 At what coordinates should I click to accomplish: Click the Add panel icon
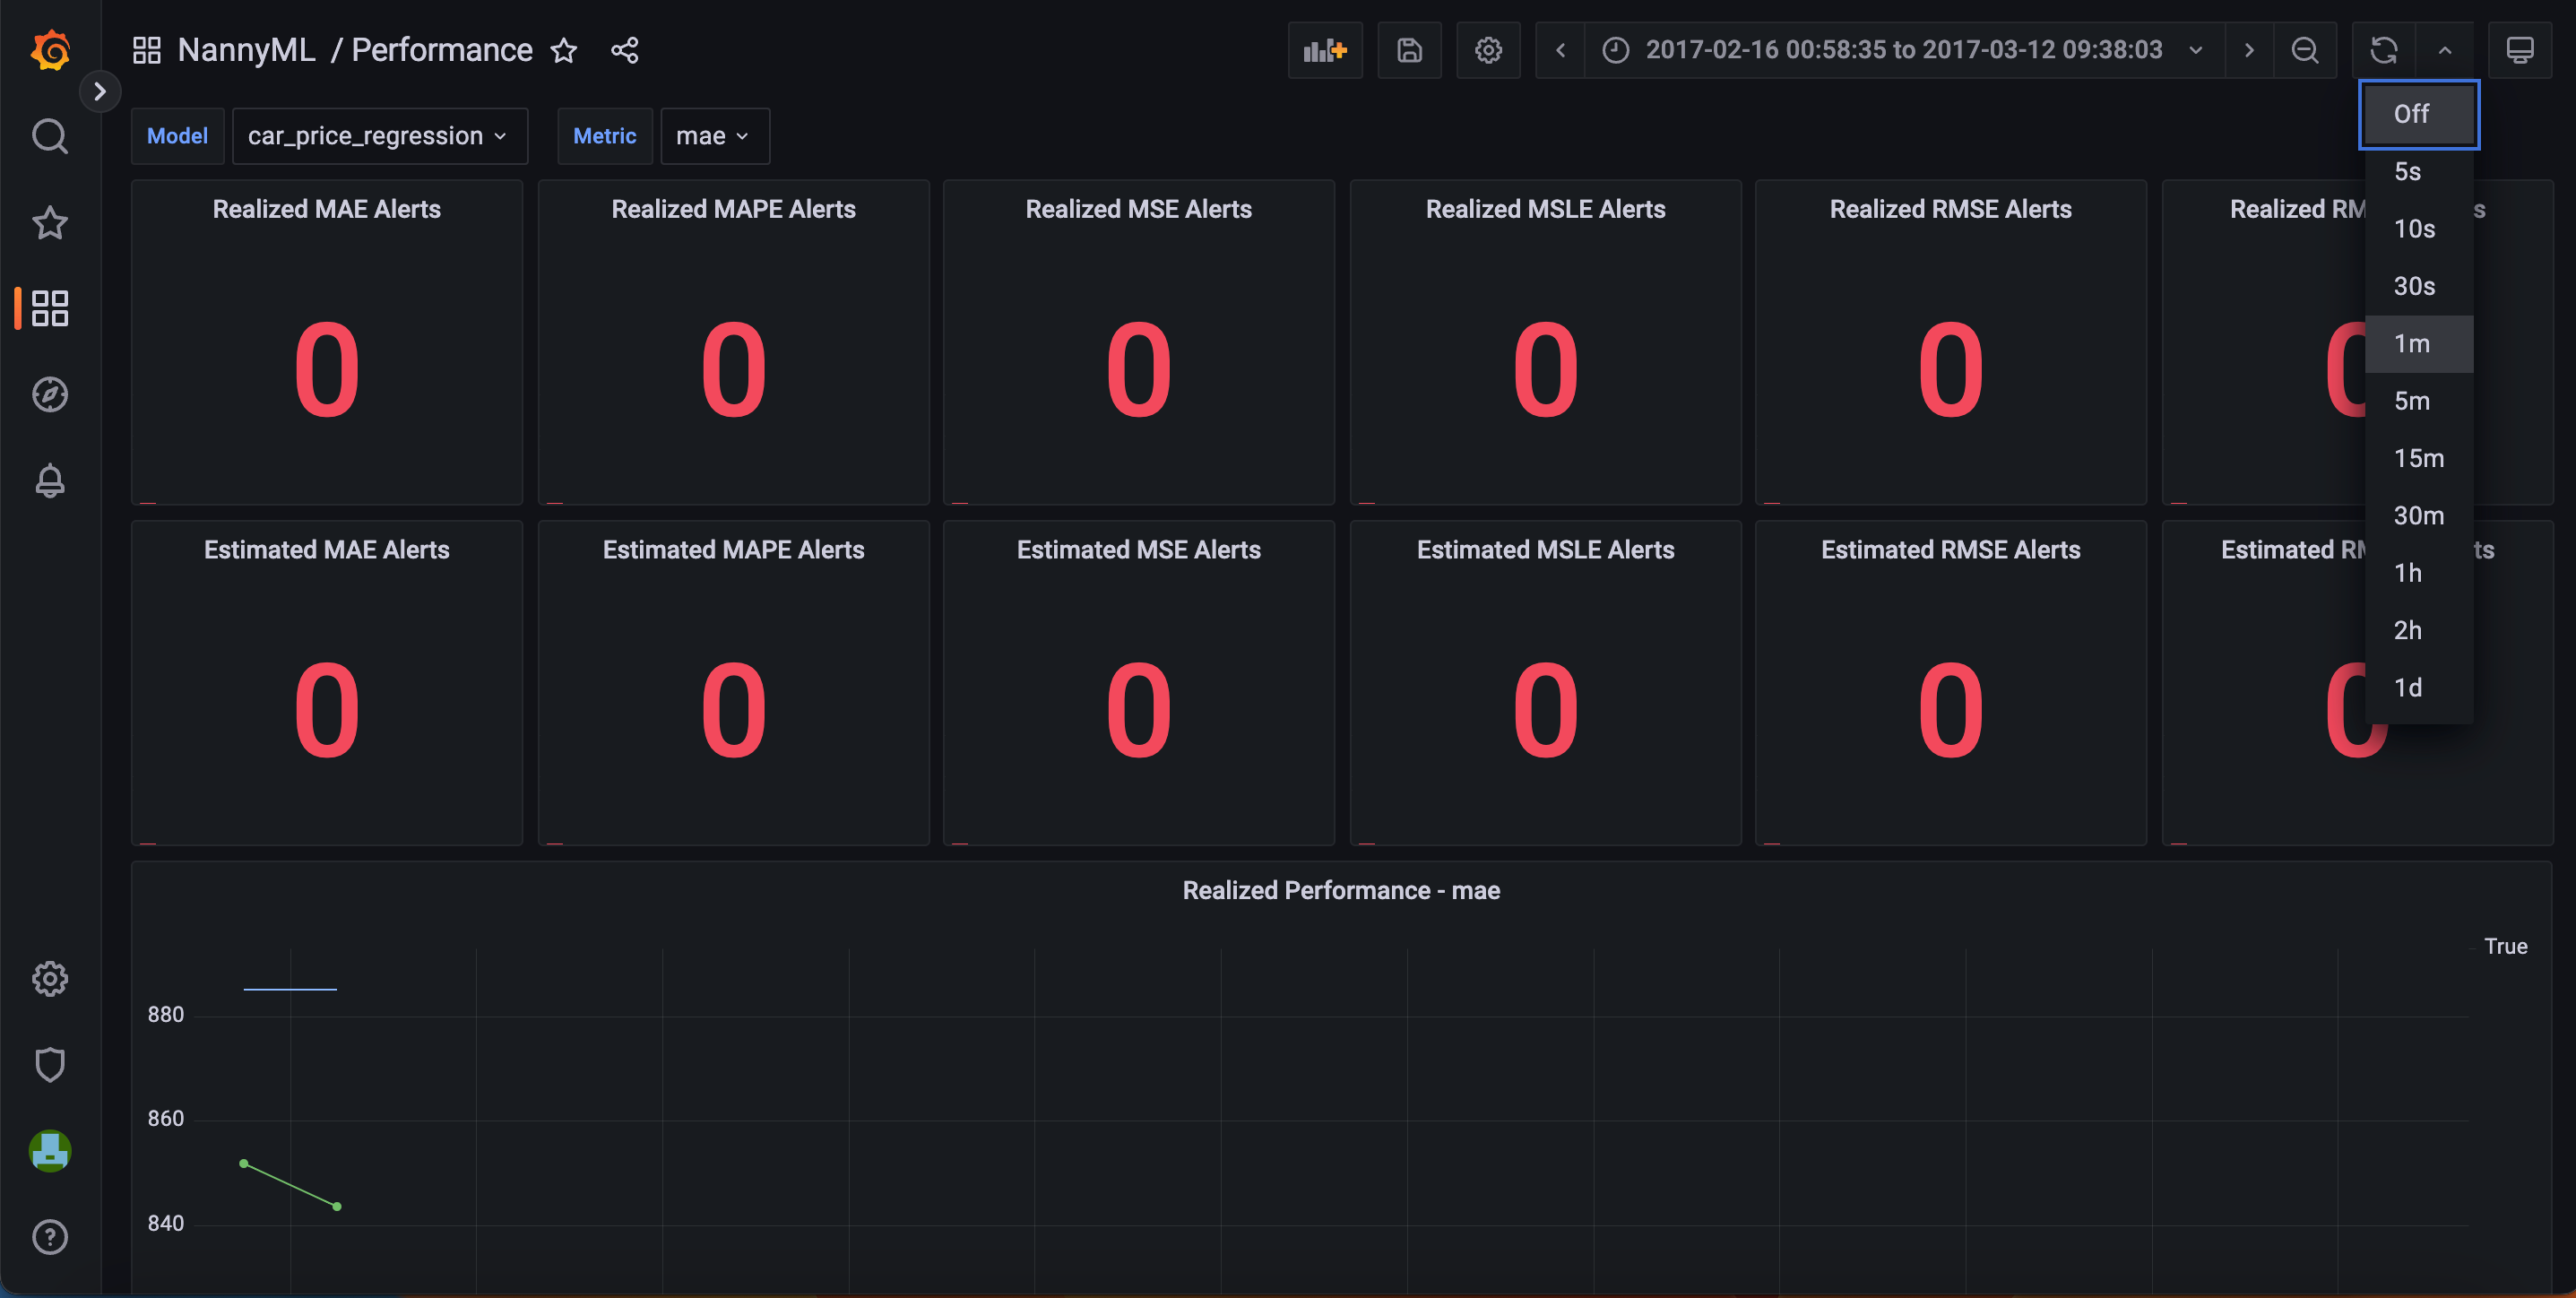[1325, 50]
